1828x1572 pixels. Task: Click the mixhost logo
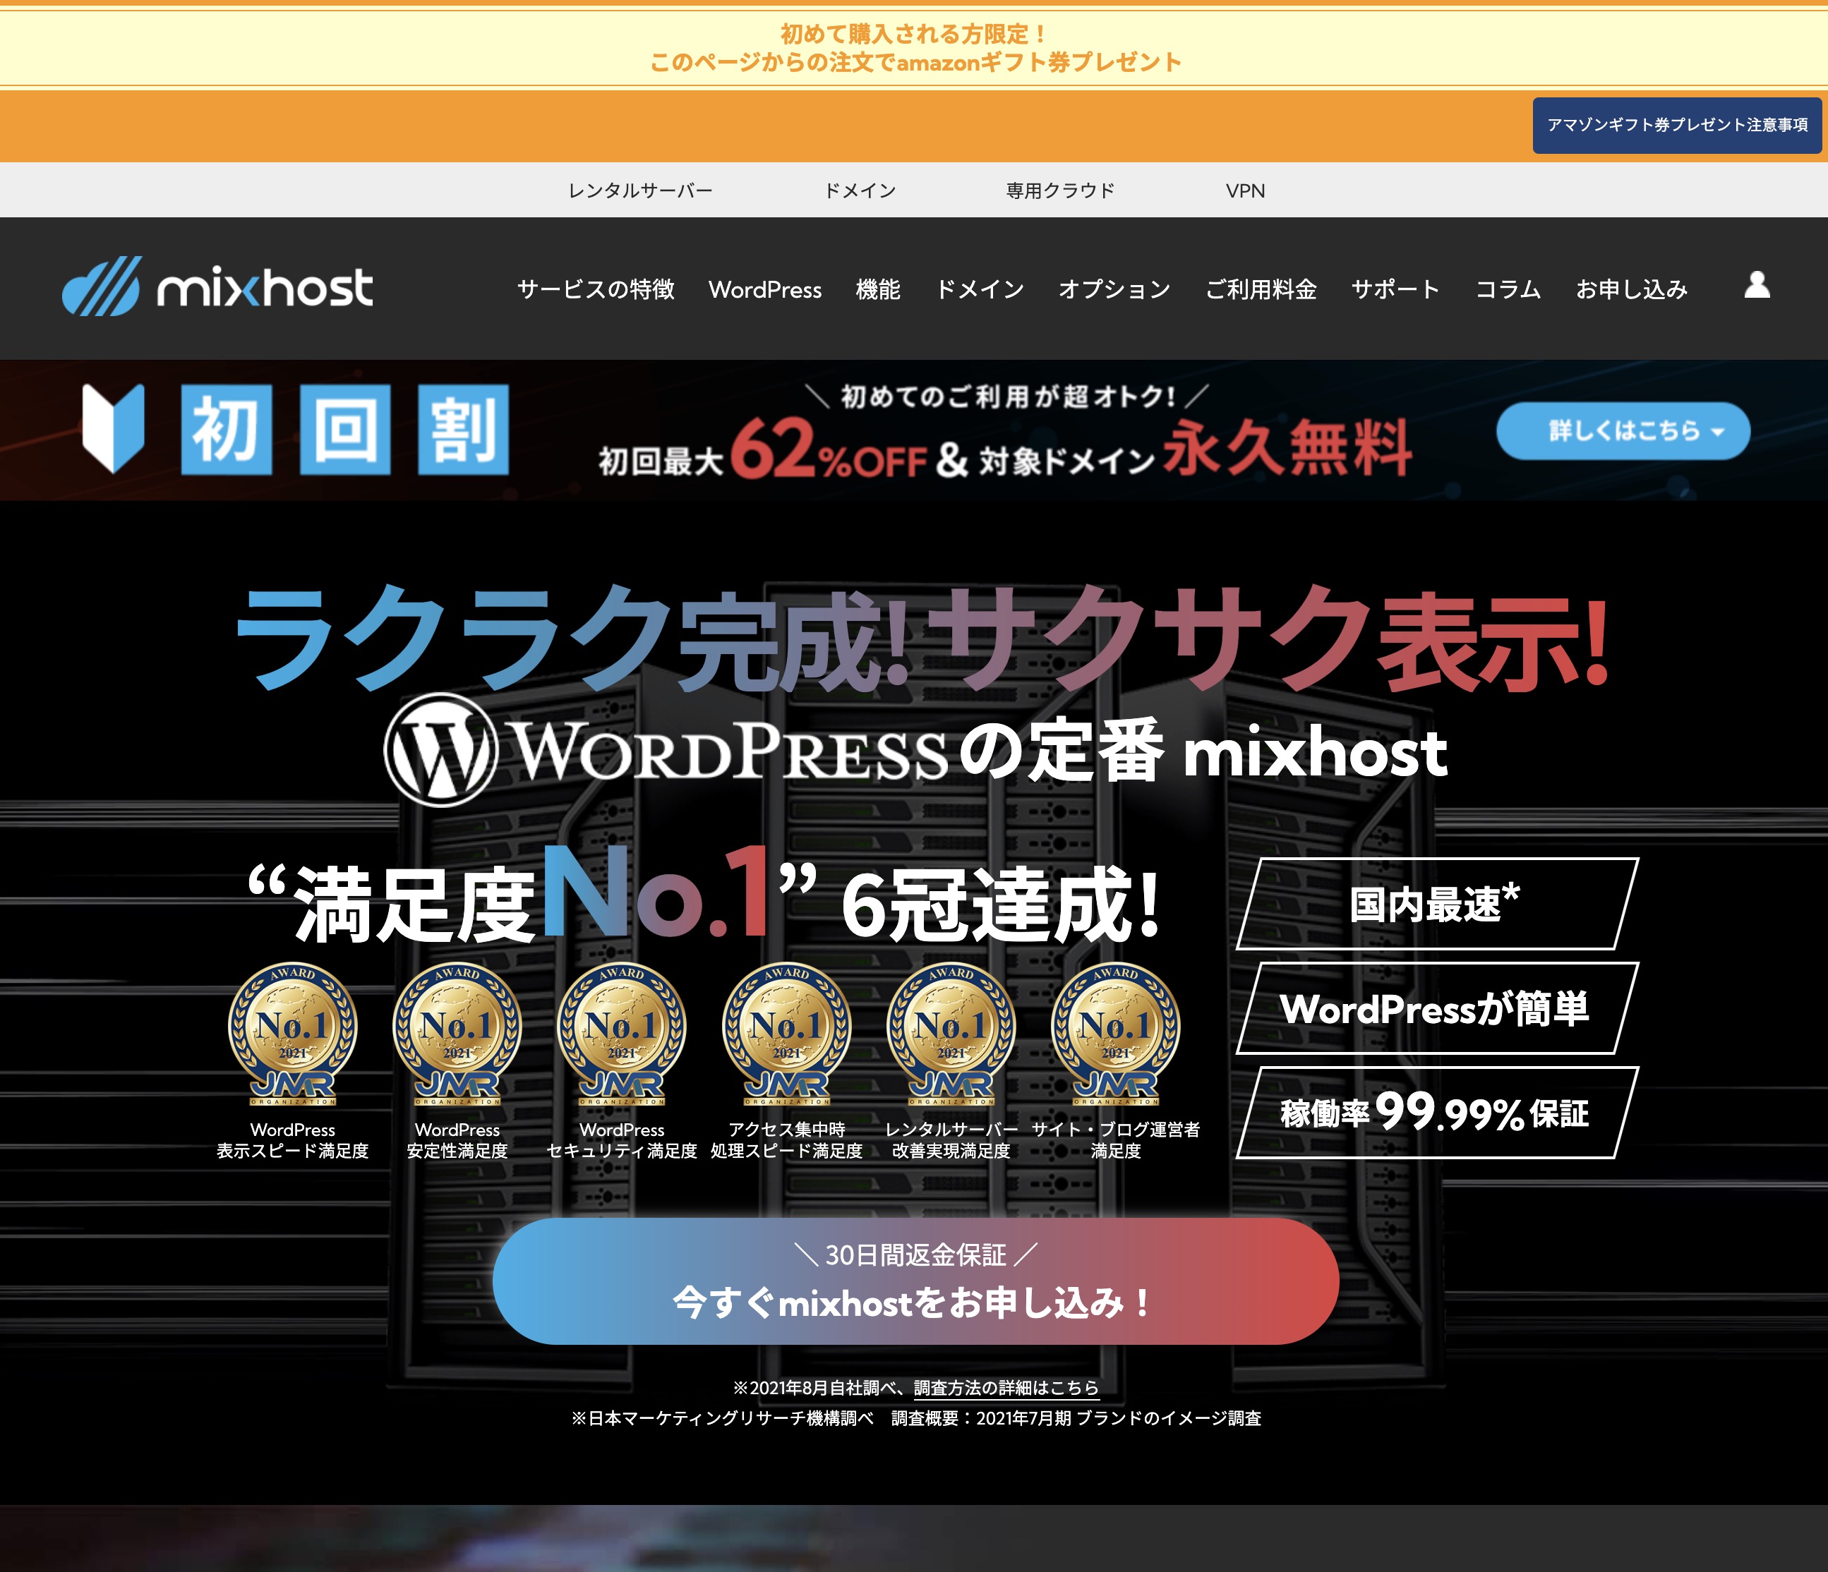pyautogui.click(x=217, y=286)
